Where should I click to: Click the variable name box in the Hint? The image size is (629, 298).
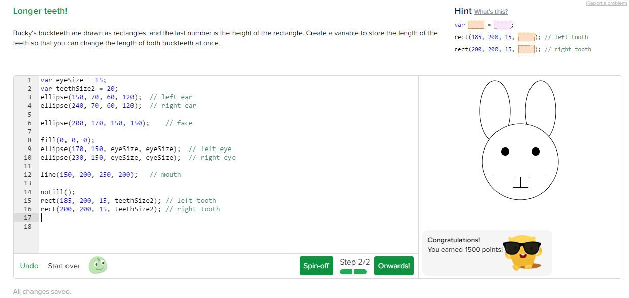pyautogui.click(x=476, y=24)
